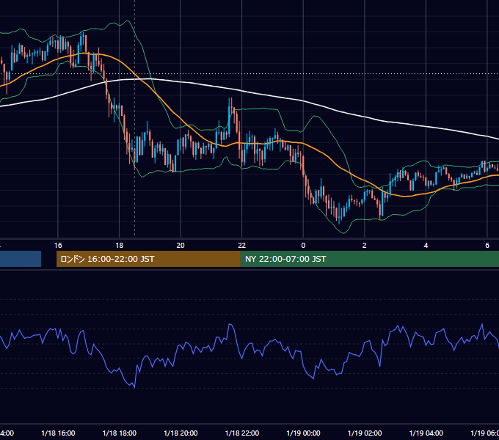499x440 pixels.
Task: Click the 1/19 00:00 time label
Action: click(x=303, y=433)
